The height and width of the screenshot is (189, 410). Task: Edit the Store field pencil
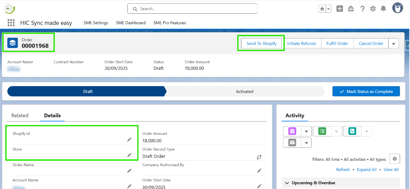point(129,155)
